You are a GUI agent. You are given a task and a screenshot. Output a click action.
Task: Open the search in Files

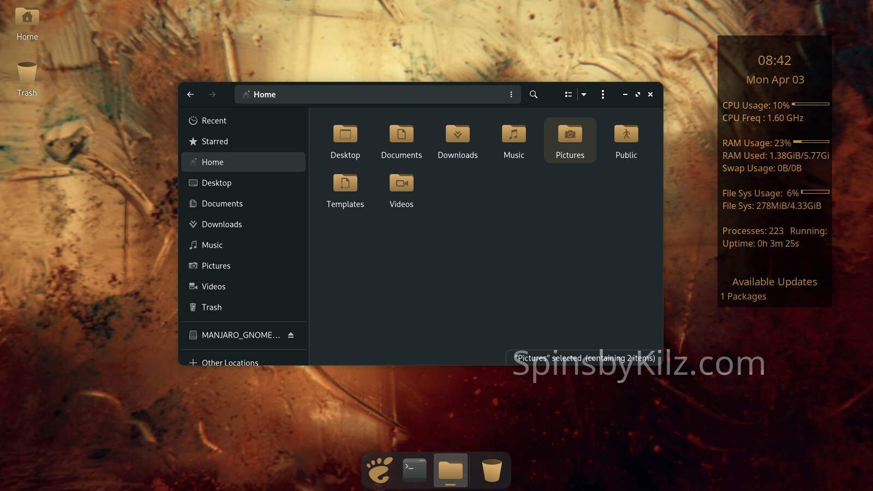pyautogui.click(x=534, y=94)
